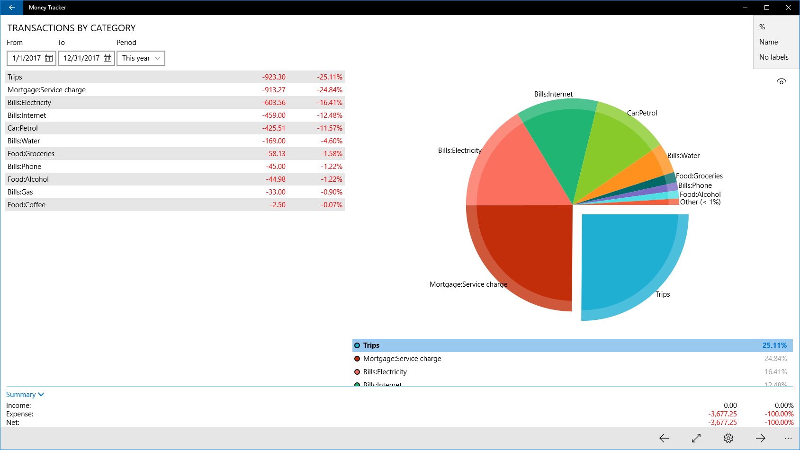Select the Food:Coffee table row
The width and height of the screenshot is (800, 450).
pyautogui.click(x=175, y=205)
